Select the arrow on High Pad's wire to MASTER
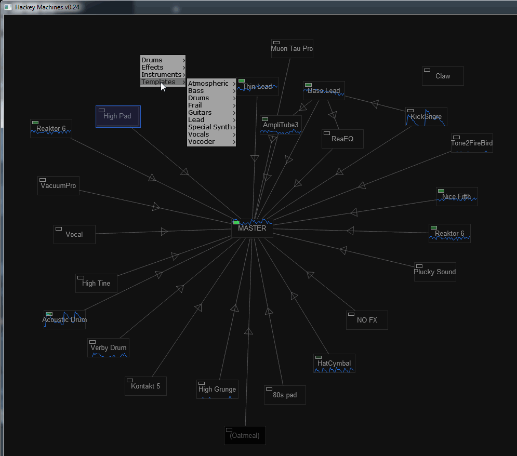The image size is (517, 456). pyautogui.click(x=184, y=172)
